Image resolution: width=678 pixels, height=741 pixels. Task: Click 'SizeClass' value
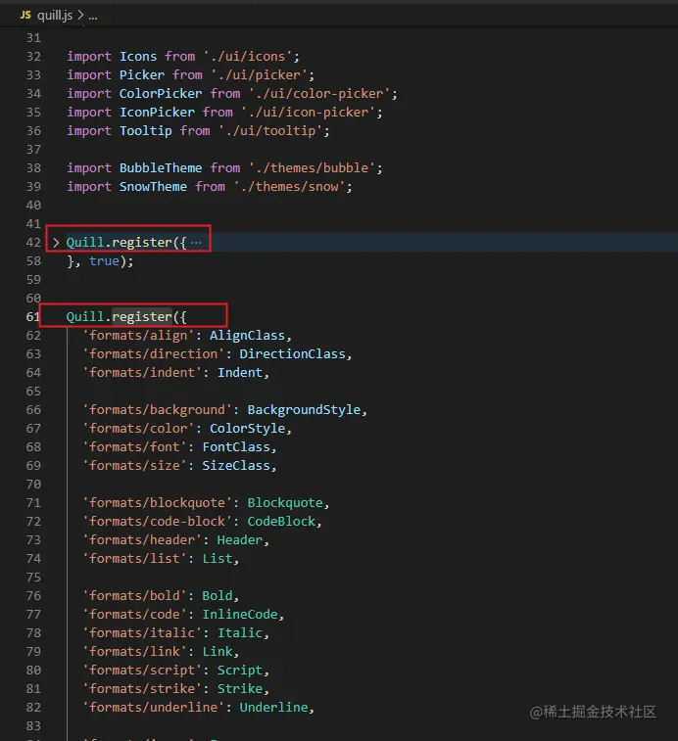click(x=236, y=466)
